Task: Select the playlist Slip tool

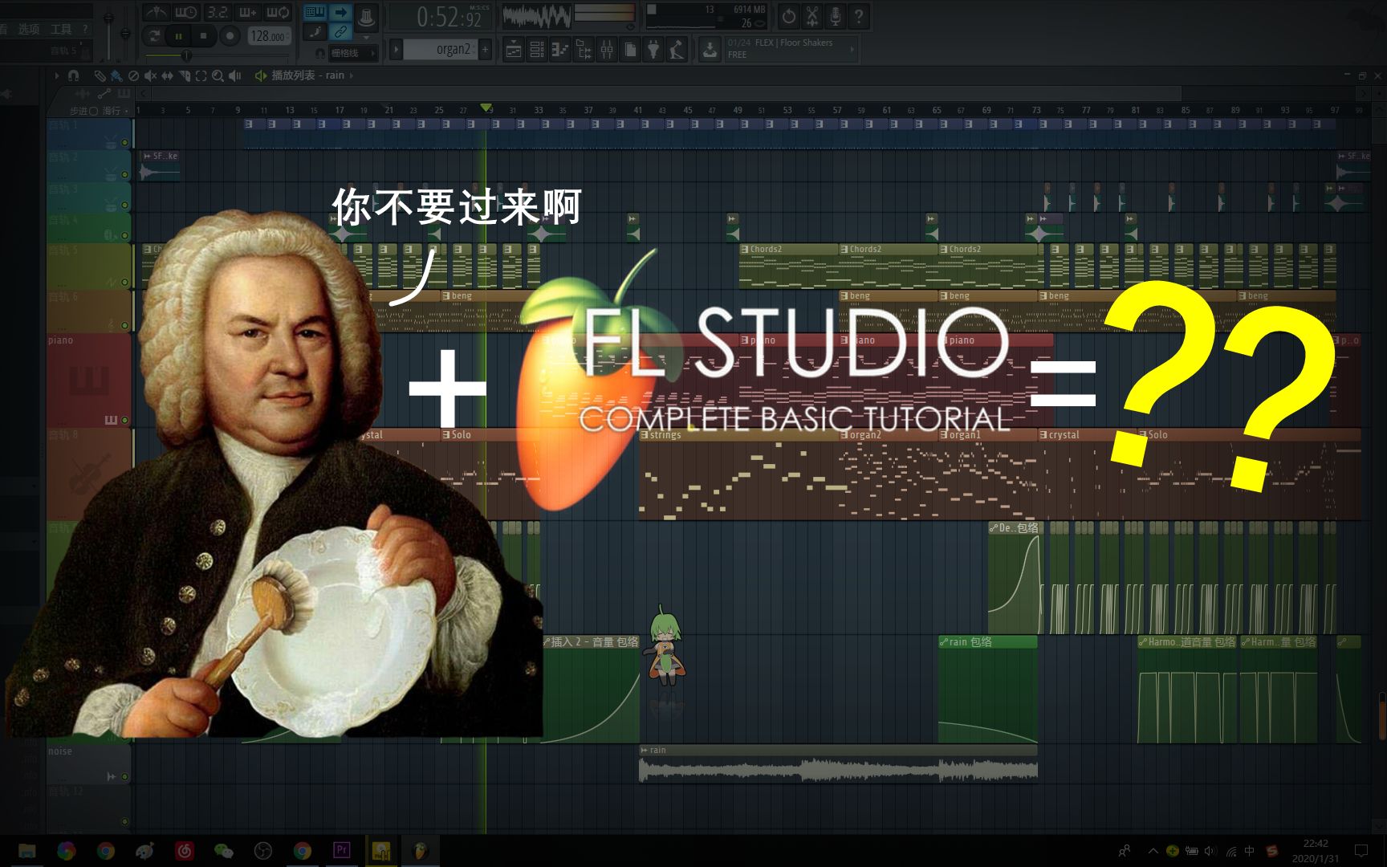Action: (x=167, y=75)
